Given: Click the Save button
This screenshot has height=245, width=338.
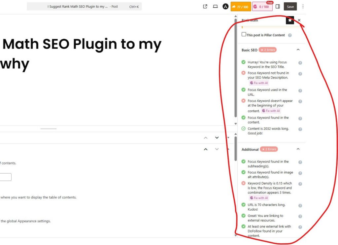Looking at the screenshot, I should click(x=290, y=7).
